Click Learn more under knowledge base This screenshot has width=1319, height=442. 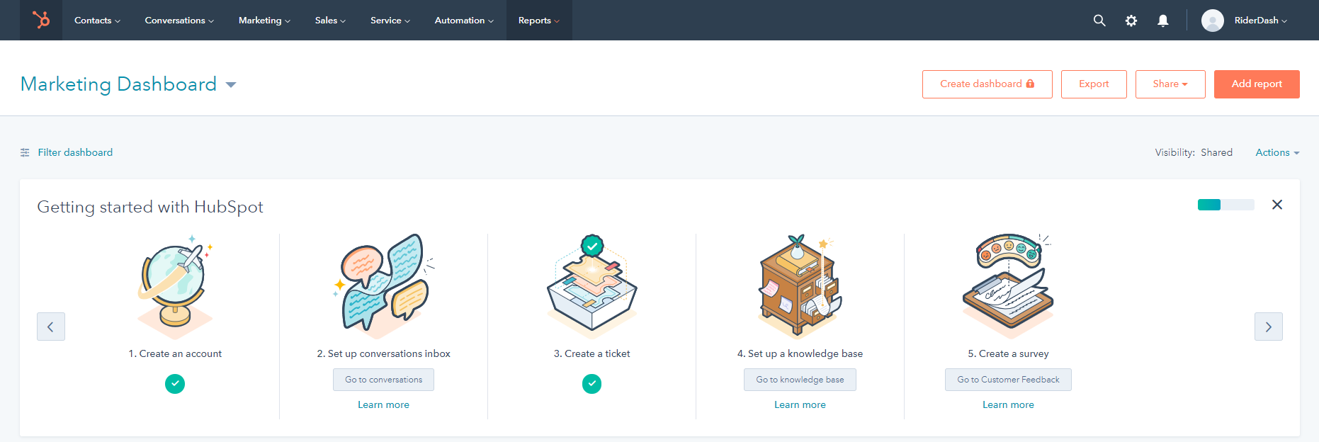click(x=800, y=405)
